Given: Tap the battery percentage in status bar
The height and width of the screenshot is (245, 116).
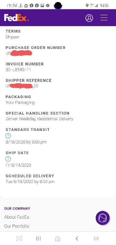Looking at the screenshot, I should [104, 5].
